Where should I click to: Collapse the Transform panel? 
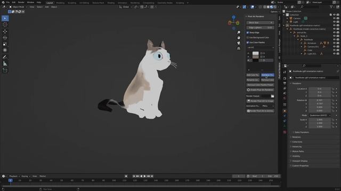coord(297,83)
